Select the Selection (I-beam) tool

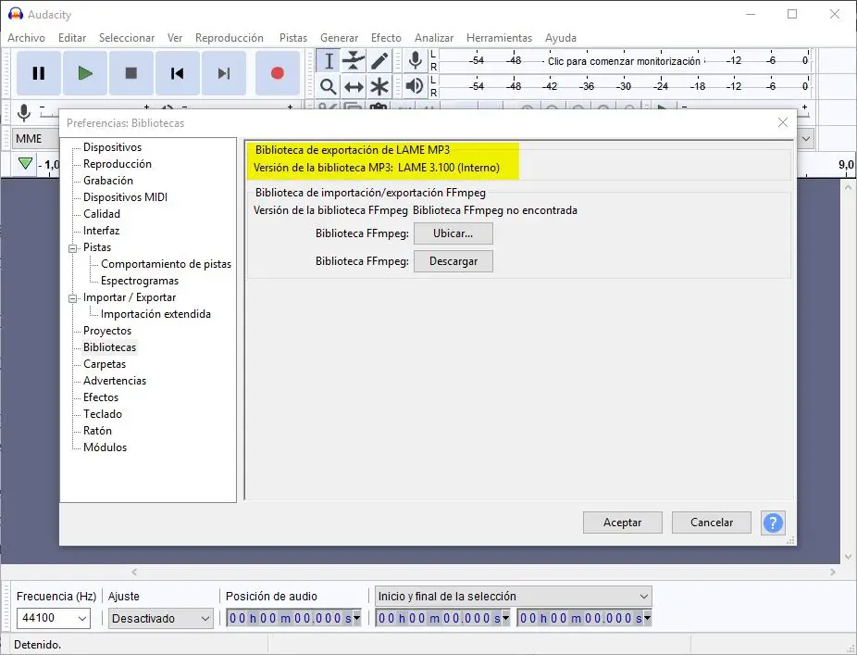[x=329, y=61]
